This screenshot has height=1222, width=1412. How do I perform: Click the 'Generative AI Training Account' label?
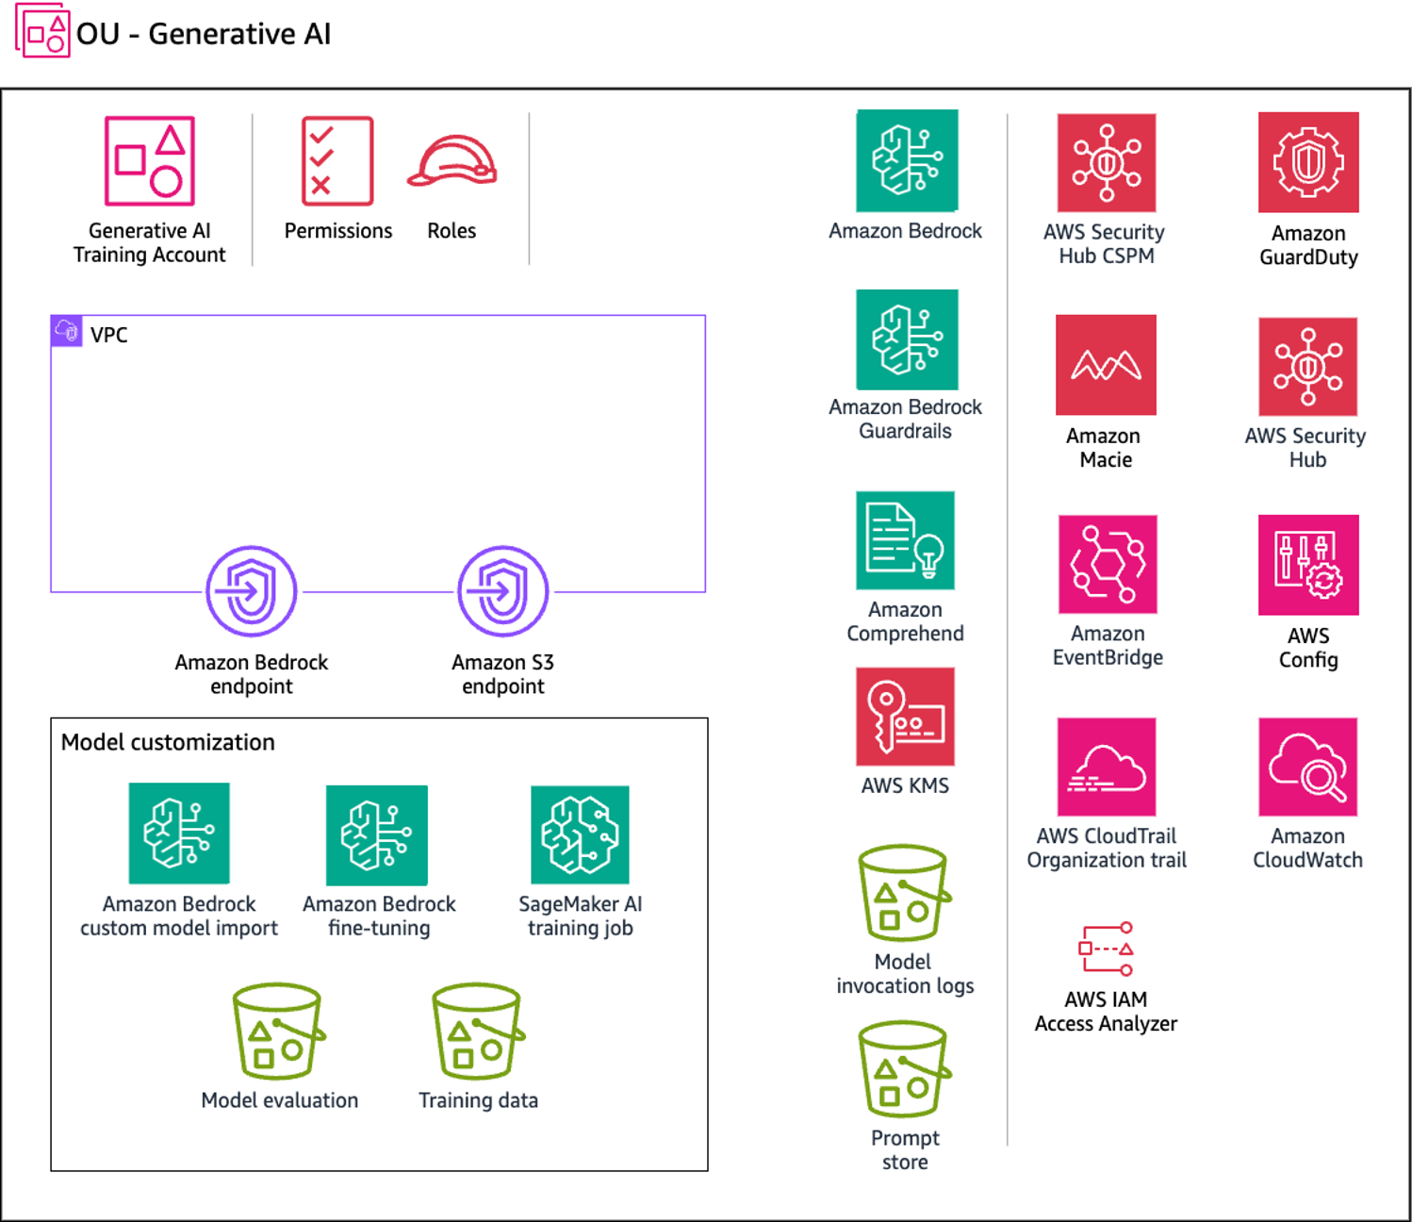click(x=150, y=243)
